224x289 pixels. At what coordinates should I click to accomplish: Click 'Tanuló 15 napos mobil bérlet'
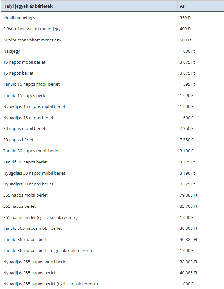(31, 84)
